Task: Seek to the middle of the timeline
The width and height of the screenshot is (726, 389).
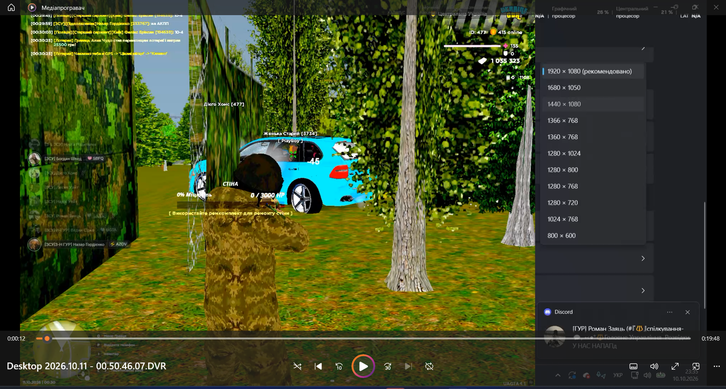Action: click(x=363, y=339)
